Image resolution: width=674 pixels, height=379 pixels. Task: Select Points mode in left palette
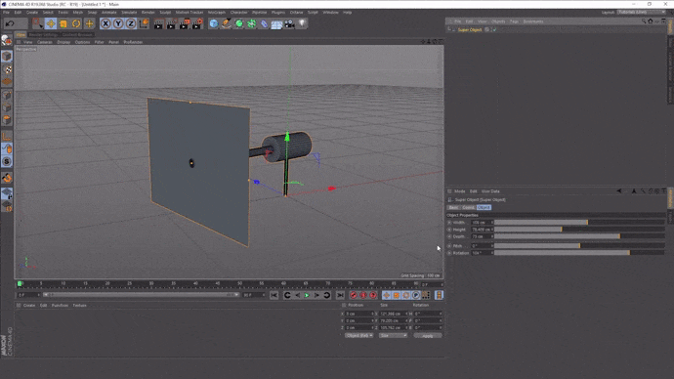point(7,95)
